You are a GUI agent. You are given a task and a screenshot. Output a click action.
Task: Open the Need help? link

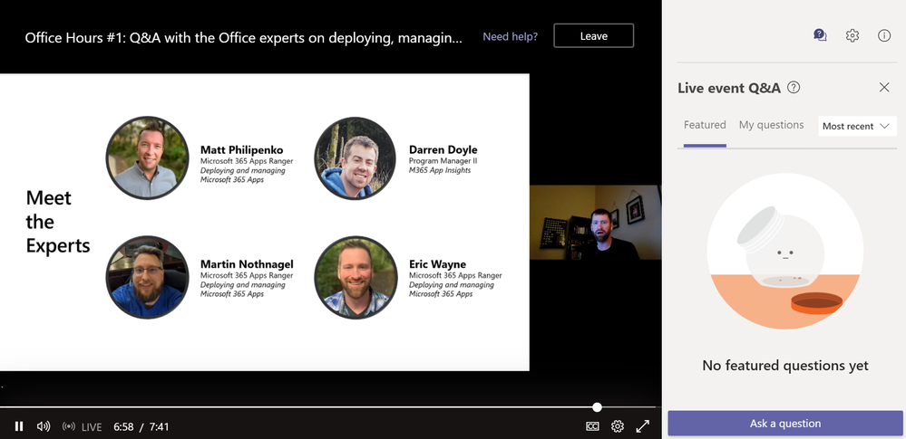(511, 36)
